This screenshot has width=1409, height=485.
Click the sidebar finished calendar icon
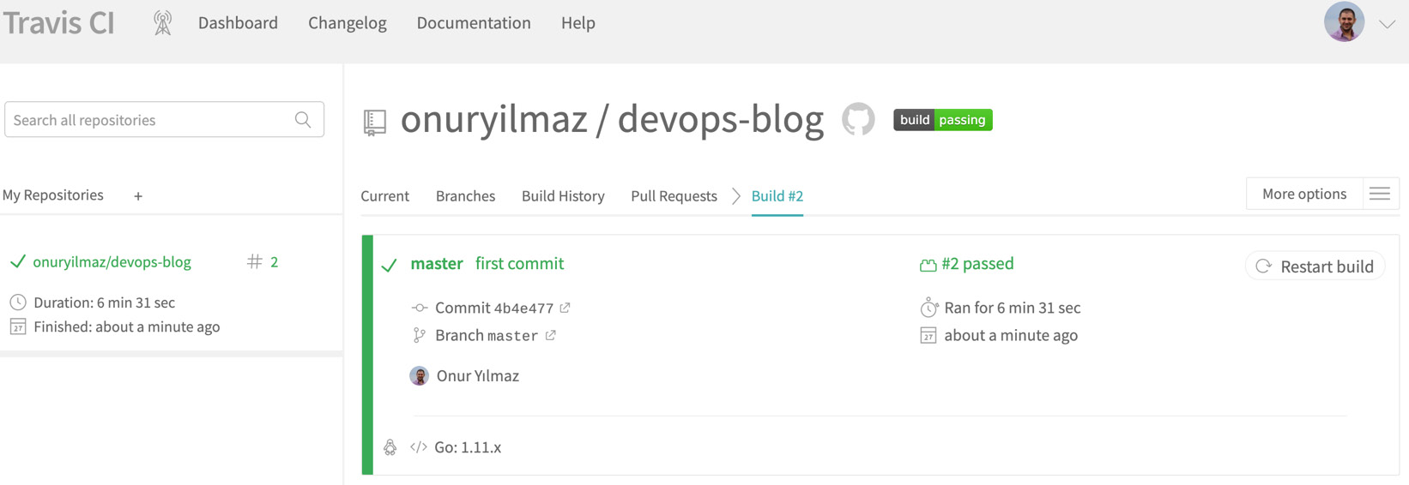tap(18, 326)
